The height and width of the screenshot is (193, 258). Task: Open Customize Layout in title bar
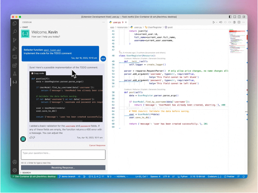pyautogui.click(x=244, y=17)
